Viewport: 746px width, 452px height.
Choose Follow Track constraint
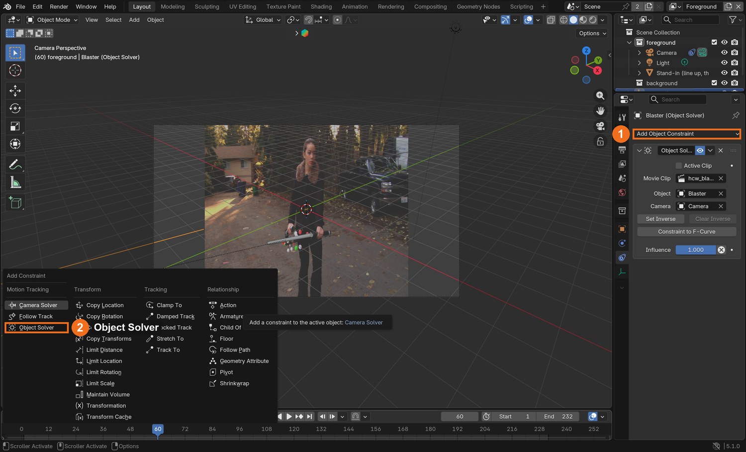click(36, 316)
